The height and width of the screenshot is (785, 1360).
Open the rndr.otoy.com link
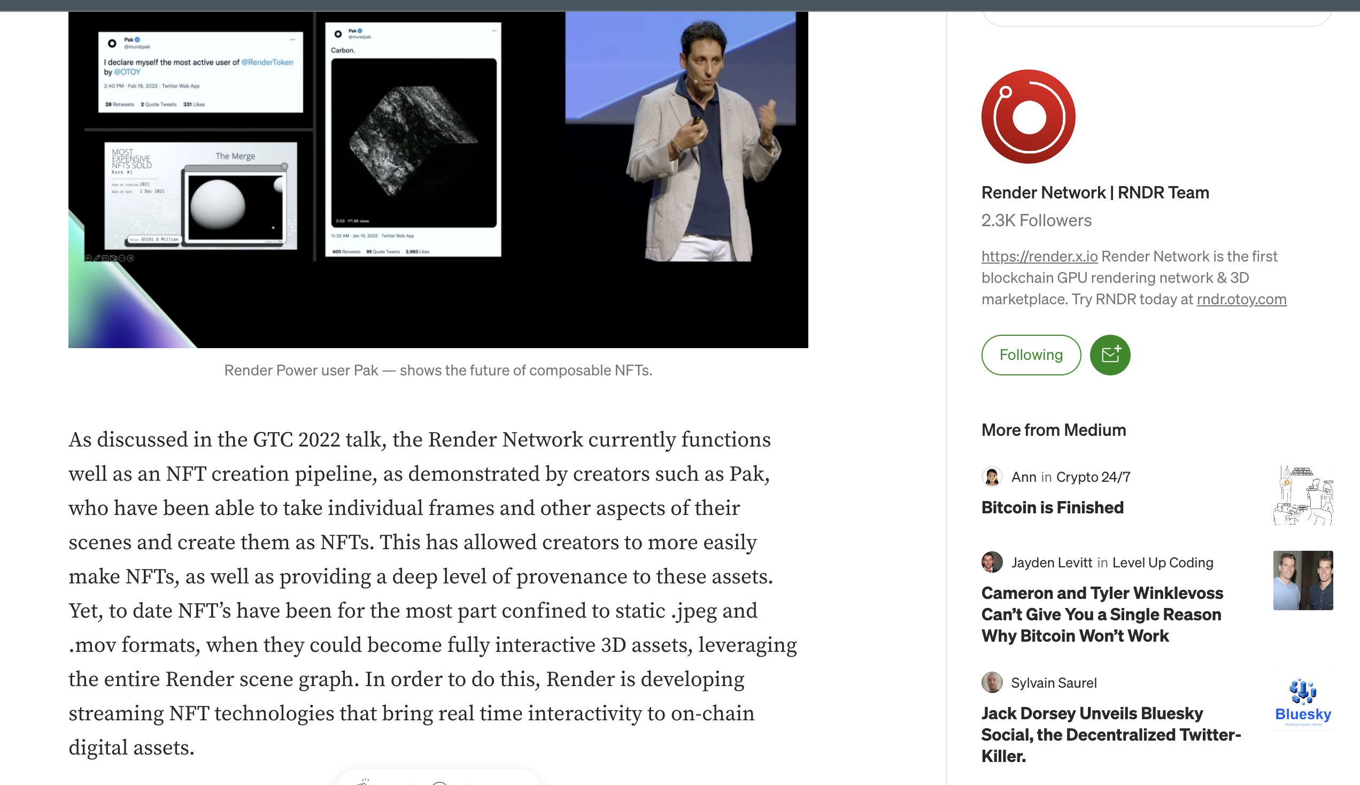[1241, 299]
